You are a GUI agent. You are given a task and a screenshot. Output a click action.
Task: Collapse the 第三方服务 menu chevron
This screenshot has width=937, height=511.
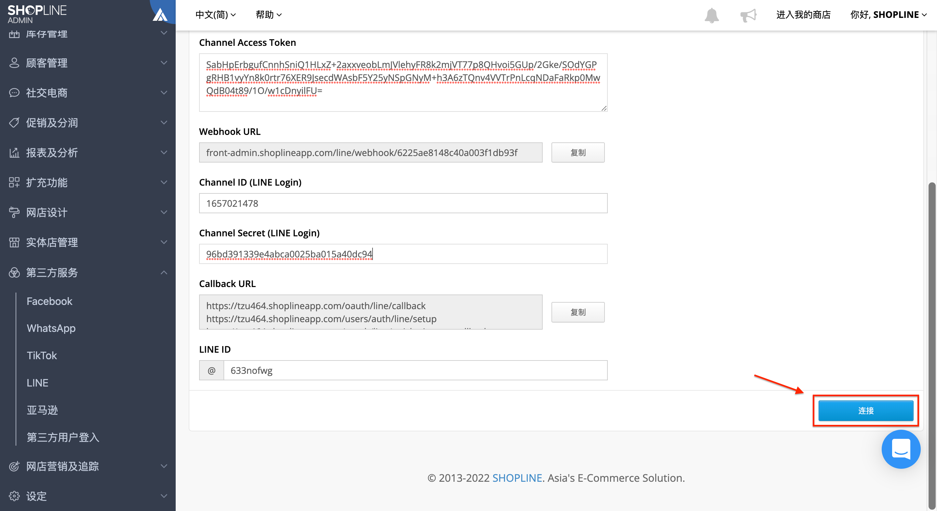click(164, 273)
